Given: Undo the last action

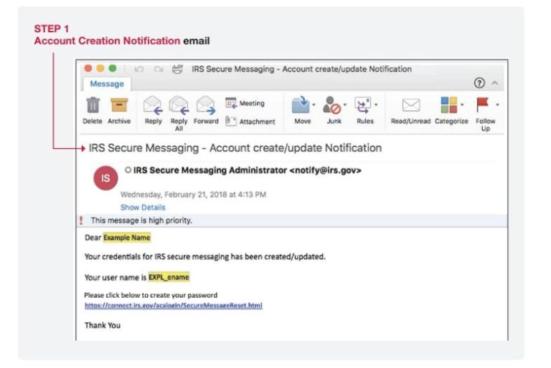Looking at the screenshot, I should tap(139, 69).
